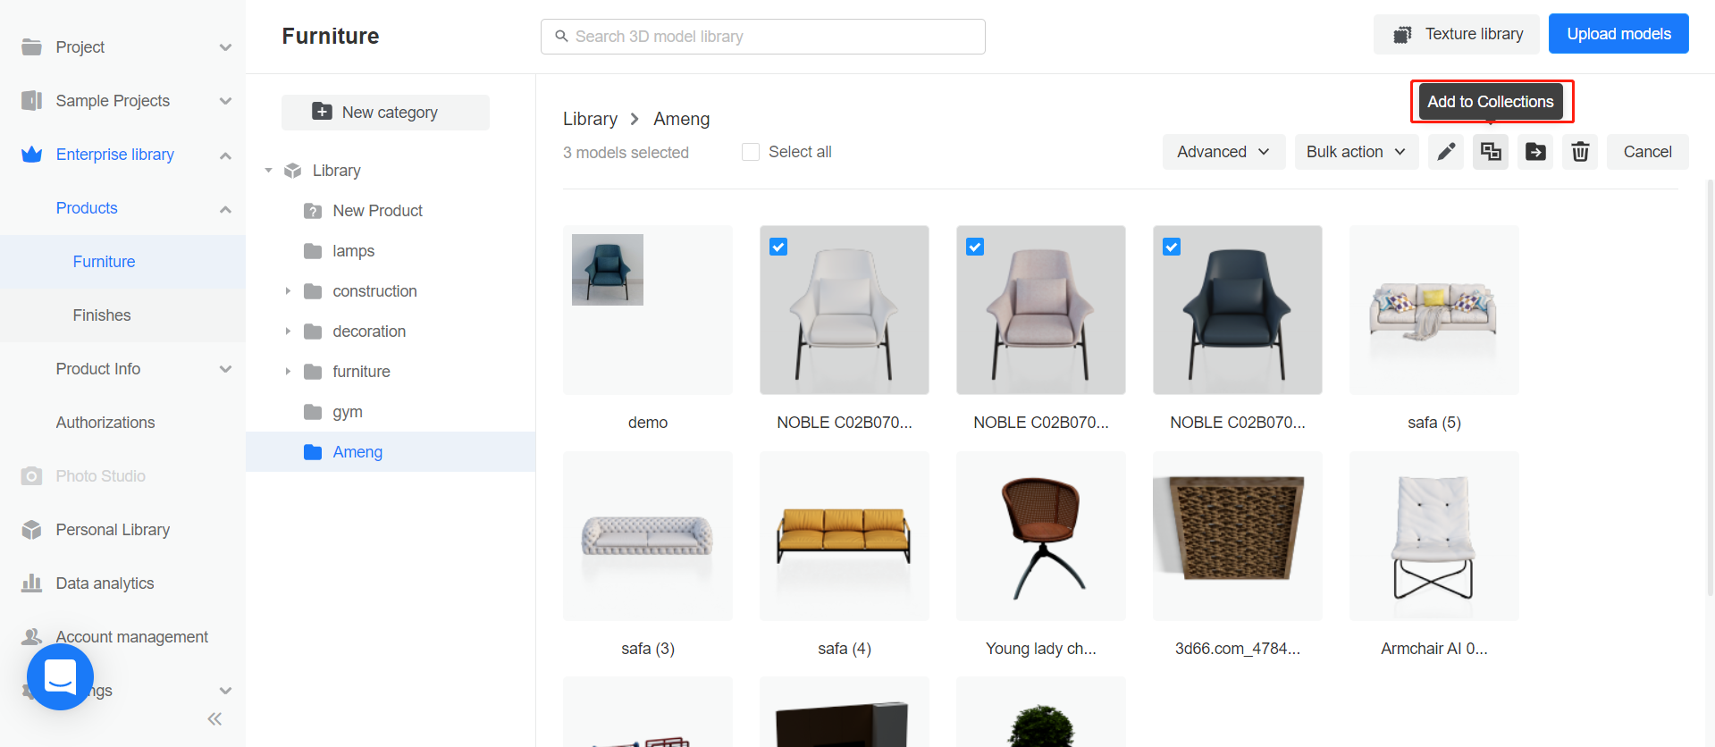Open the safa (3) sofa thumbnail

648,536
